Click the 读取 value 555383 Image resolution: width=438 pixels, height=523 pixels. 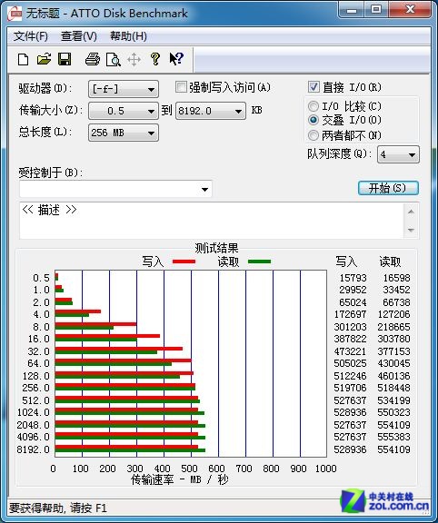pos(393,437)
